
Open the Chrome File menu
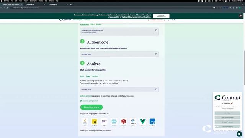coord(12,1)
